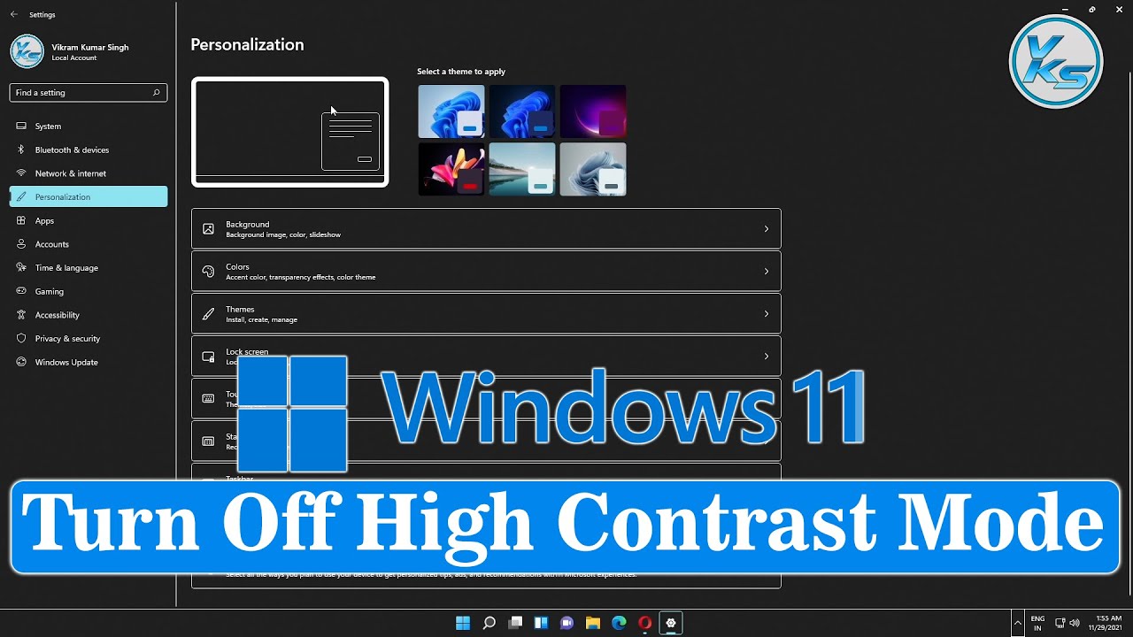Apply the purple Glow theme
The height and width of the screenshot is (637, 1133).
pyautogui.click(x=593, y=111)
